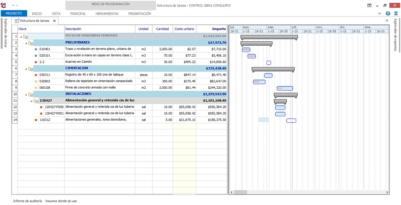Open the HERRAMIENTAS ribbon tab

pos(107,14)
